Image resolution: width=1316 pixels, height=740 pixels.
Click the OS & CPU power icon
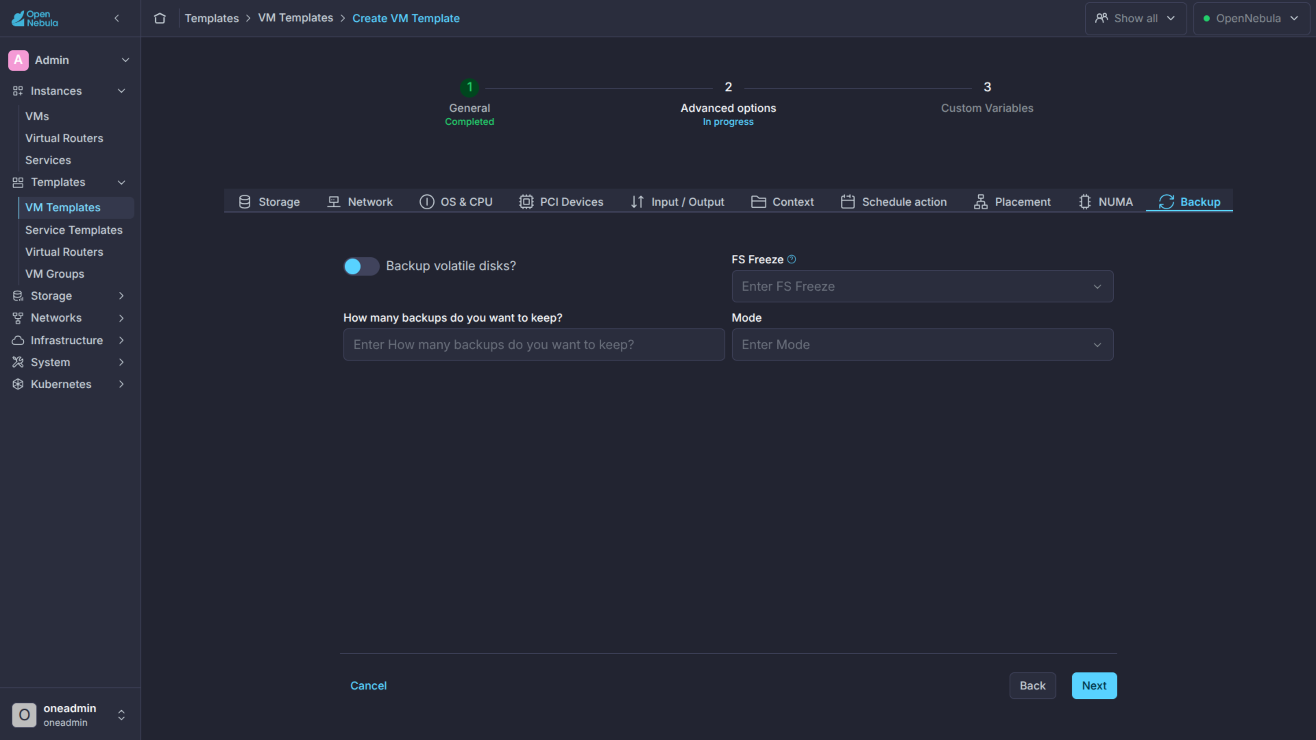click(x=427, y=202)
